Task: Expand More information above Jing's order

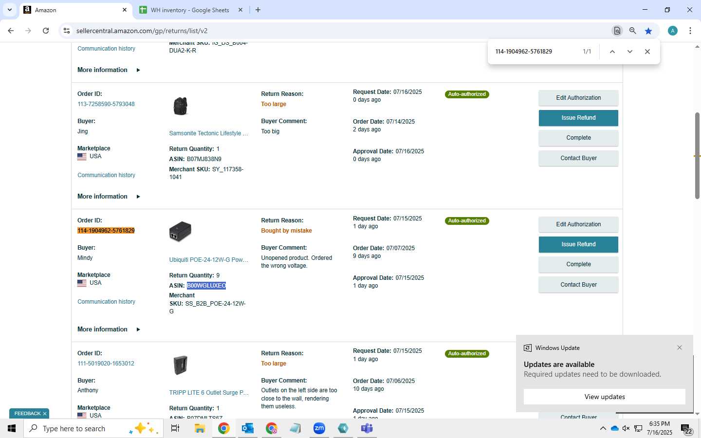Action: click(x=109, y=70)
